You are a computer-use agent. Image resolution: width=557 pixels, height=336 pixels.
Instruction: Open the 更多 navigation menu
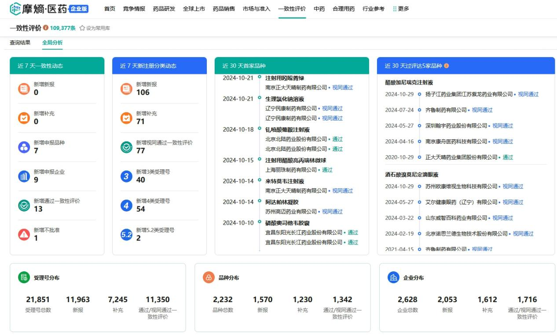[401, 9]
